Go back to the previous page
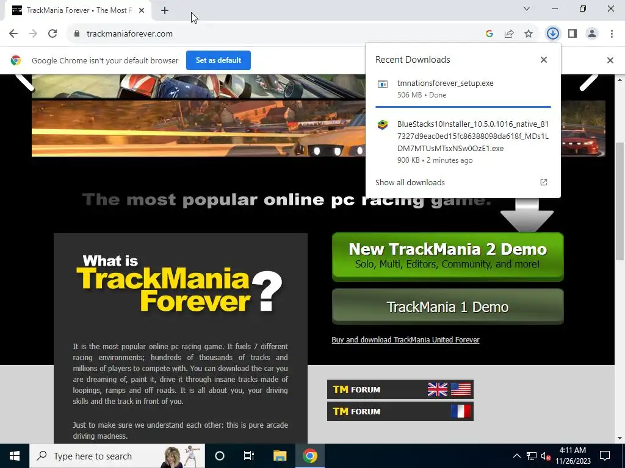The height and width of the screenshot is (468, 625). coord(13,34)
